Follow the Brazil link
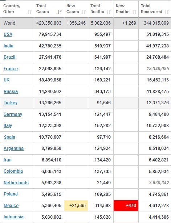 pos(9,57)
